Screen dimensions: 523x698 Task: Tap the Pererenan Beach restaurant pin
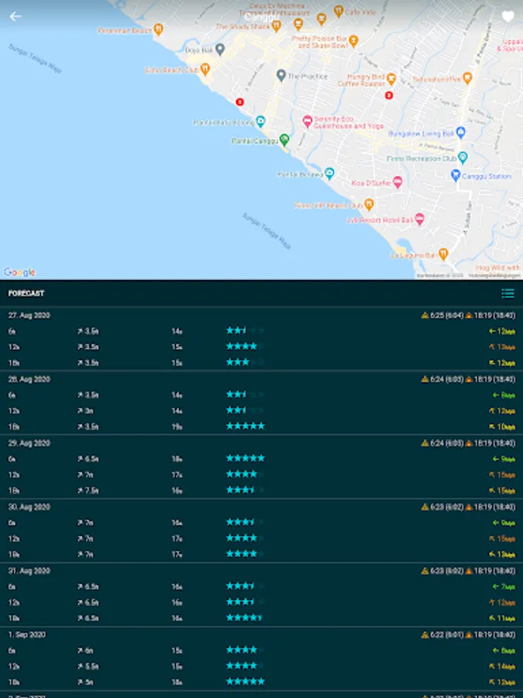(159, 29)
